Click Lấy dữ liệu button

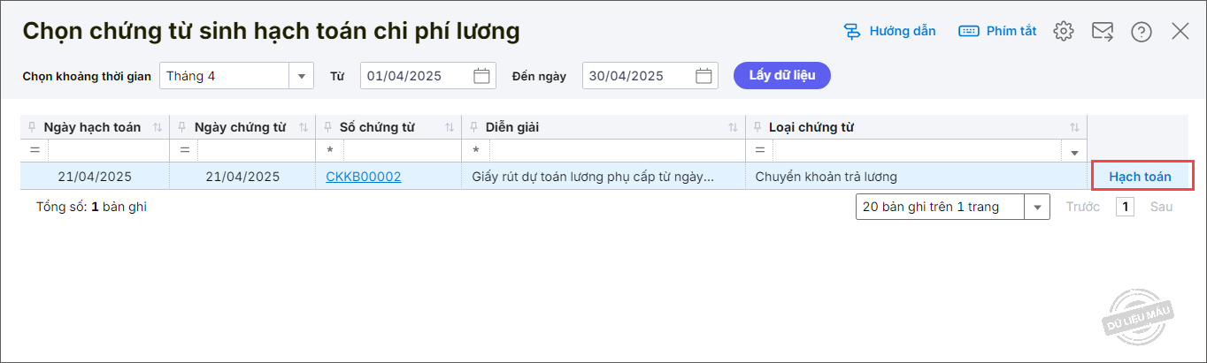(781, 75)
